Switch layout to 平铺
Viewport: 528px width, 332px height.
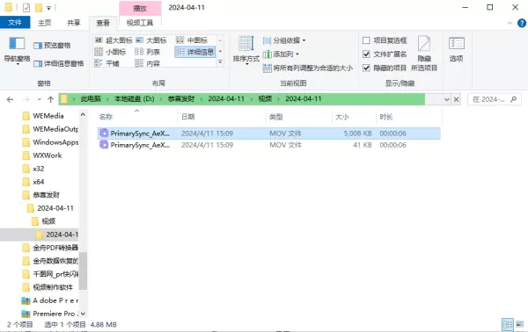tap(107, 63)
